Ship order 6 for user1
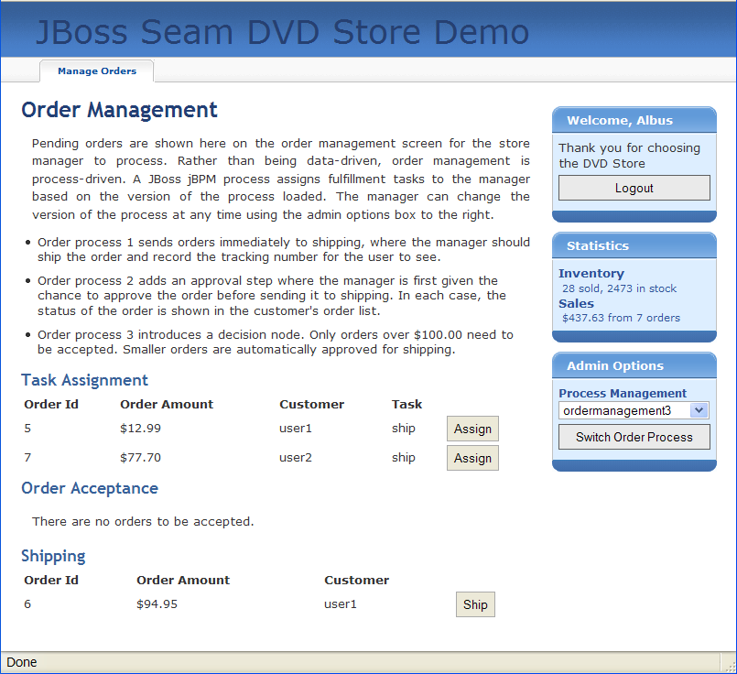The height and width of the screenshot is (674, 737). 475,604
